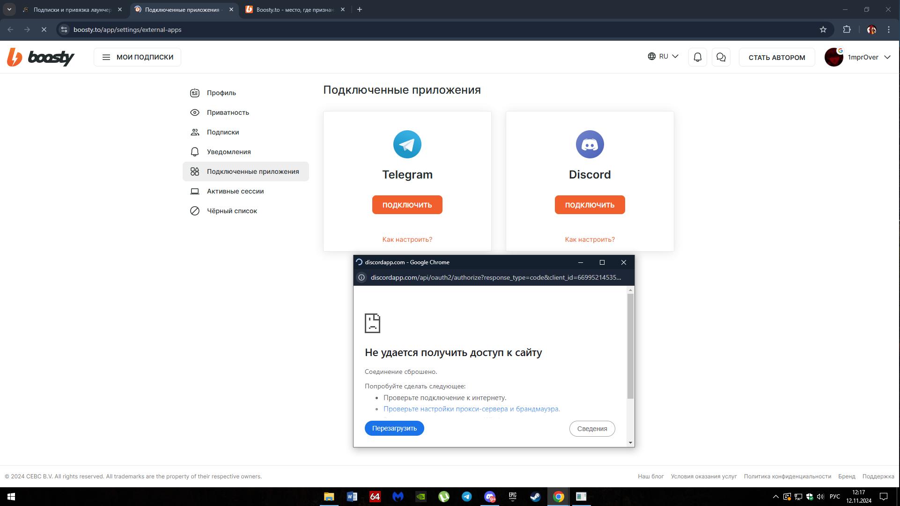The height and width of the screenshot is (506, 900).
Task: Click the Boosty logo
Action: [x=41, y=57]
